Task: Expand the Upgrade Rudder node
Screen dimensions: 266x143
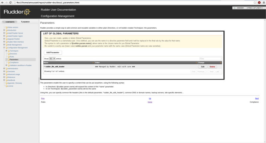Action: 4,39
